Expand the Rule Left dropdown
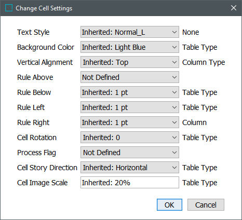The width and height of the screenshot is (242, 220). point(130,107)
